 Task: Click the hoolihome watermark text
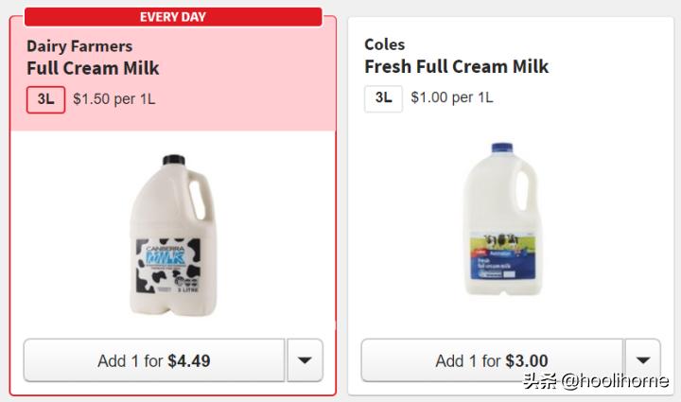[x=615, y=382]
